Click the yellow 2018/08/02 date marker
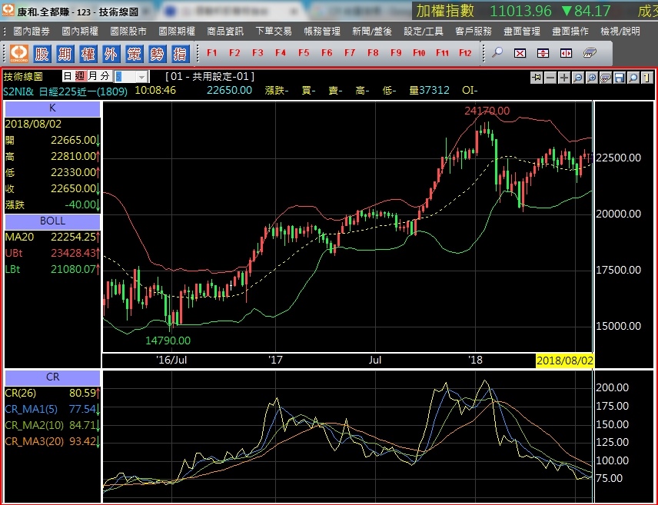 565,360
